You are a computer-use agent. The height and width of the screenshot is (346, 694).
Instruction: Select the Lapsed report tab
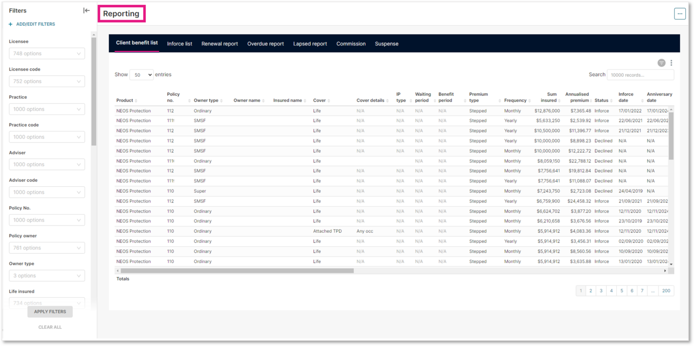coord(310,43)
